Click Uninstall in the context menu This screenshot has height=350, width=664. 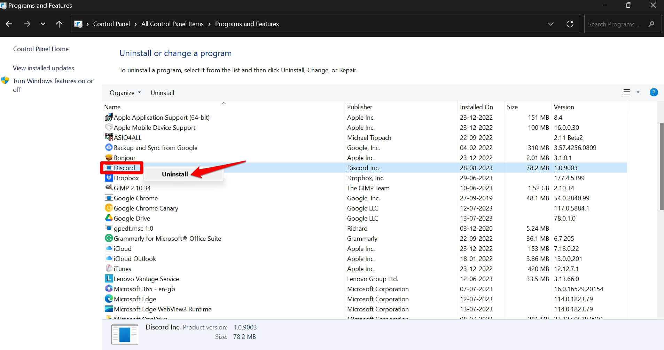click(x=175, y=174)
